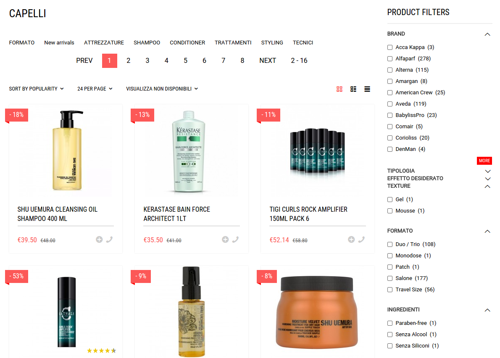Collapse the Brand filter section
This screenshot has height=358, width=500.
[x=487, y=34]
